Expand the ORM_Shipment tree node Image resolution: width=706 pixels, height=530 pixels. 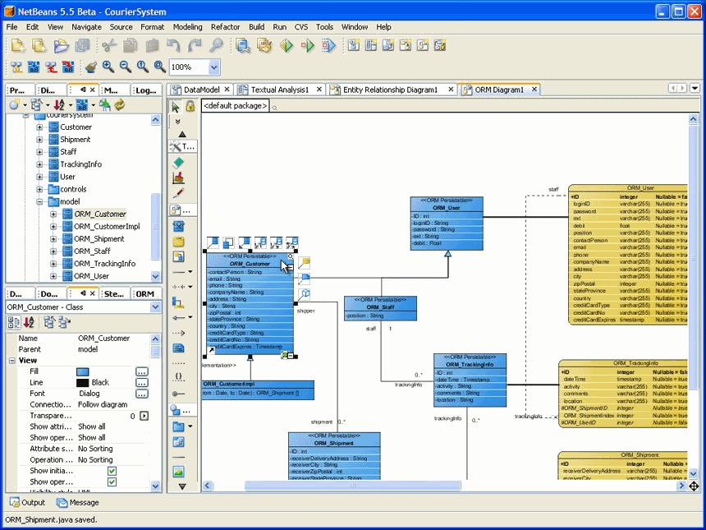[53, 239]
